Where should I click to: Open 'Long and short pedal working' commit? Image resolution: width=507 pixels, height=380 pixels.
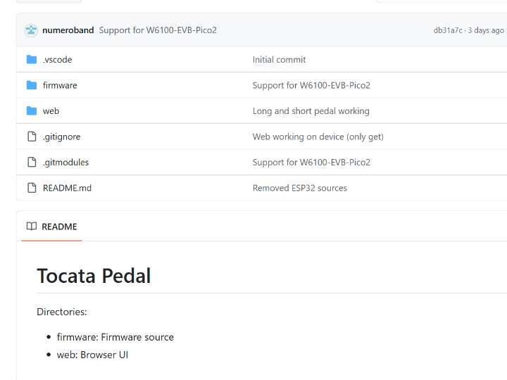(x=311, y=111)
